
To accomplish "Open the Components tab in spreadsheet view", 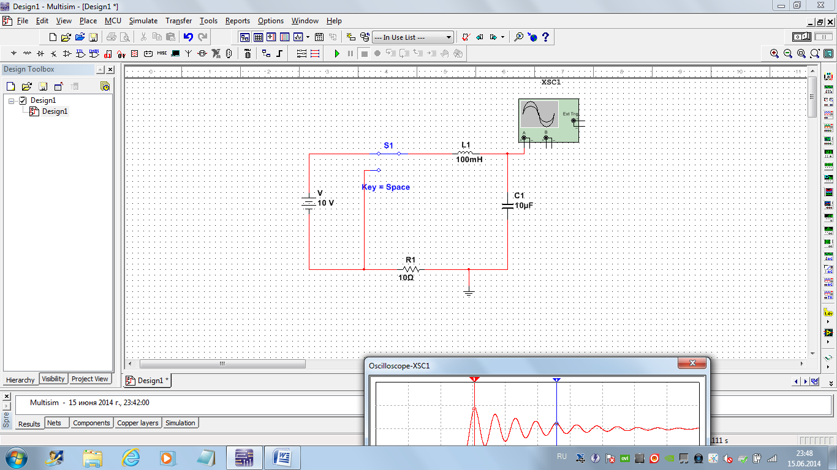I will point(91,423).
